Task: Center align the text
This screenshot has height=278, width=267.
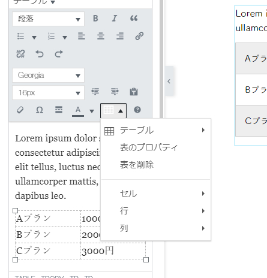Action: pyautogui.click(x=101, y=36)
